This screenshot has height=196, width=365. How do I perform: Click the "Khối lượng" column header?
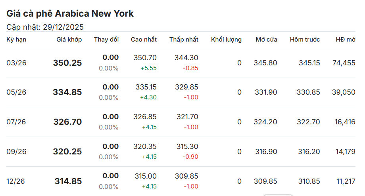tap(226, 40)
